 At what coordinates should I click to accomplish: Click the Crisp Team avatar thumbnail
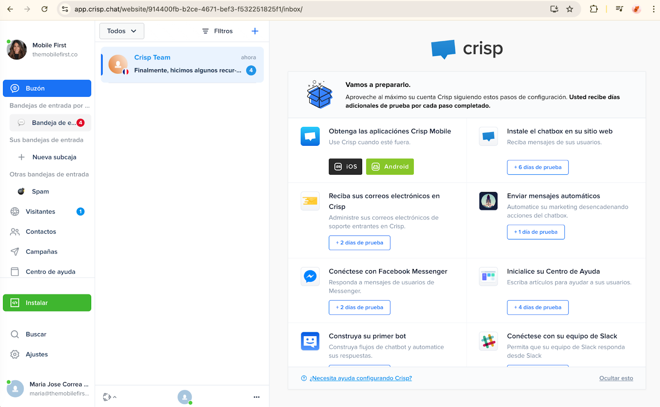[x=118, y=64]
